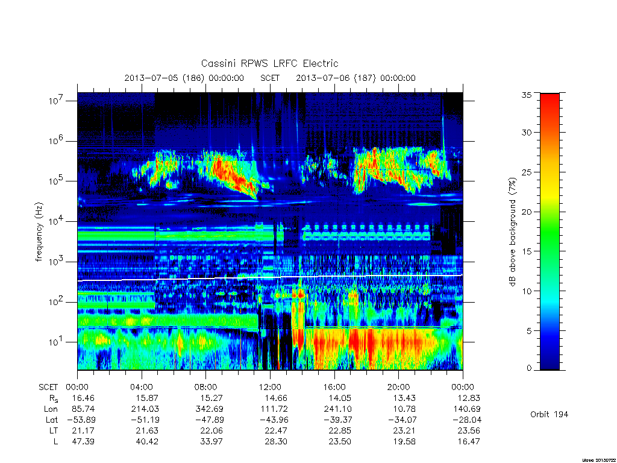
Task: Click the '16:00' time tick label
Action: point(334,387)
